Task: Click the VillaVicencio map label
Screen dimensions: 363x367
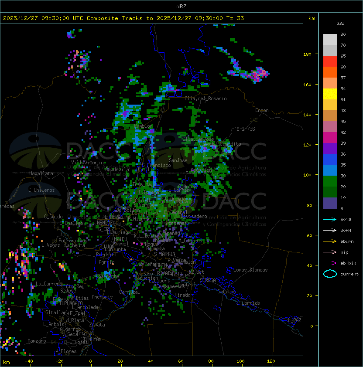Action: pyautogui.click(x=88, y=163)
